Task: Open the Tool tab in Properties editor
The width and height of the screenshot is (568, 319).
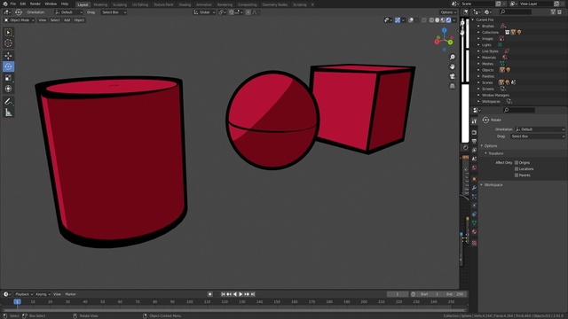Action: click(474, 121)
